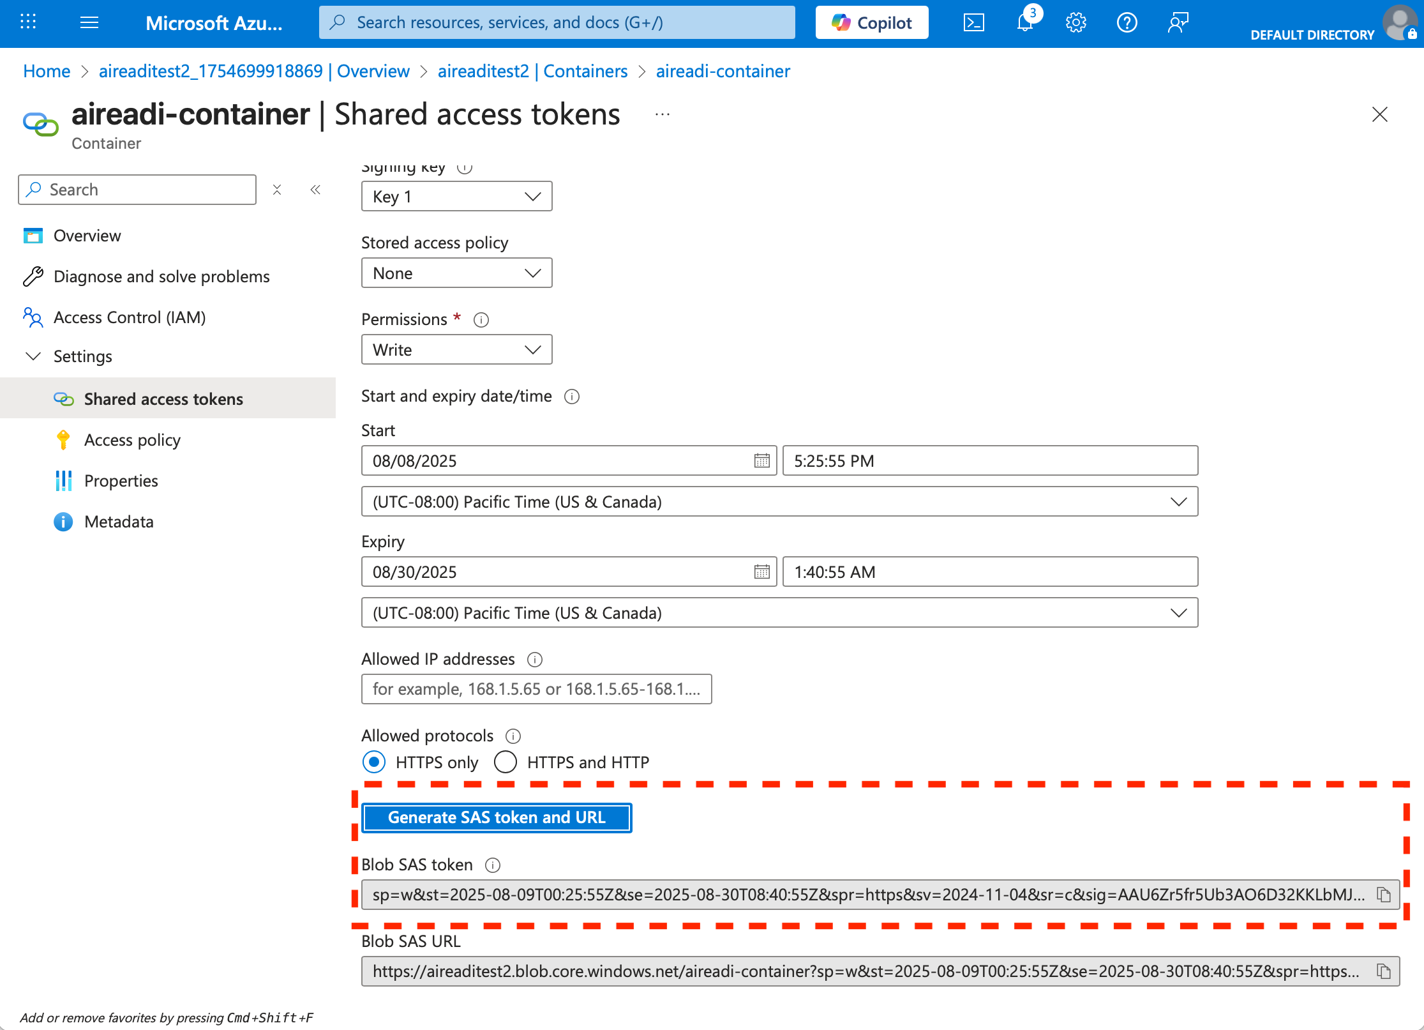
Task: Open portal settings gear icon
Action: 1075,23
